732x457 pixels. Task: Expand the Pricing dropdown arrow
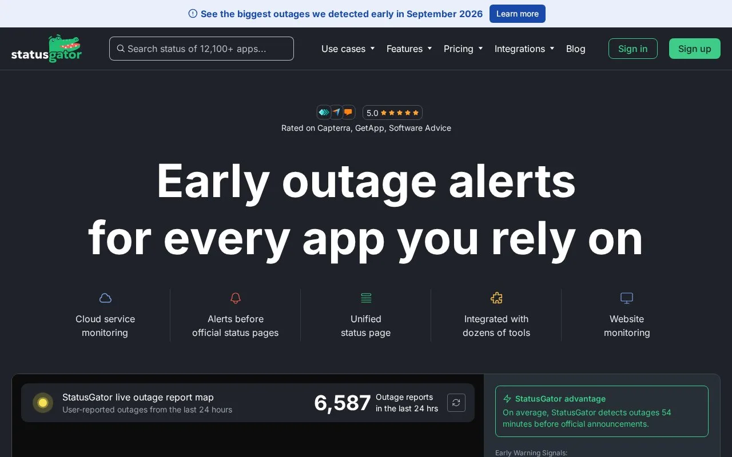click(x=480, y=49)
